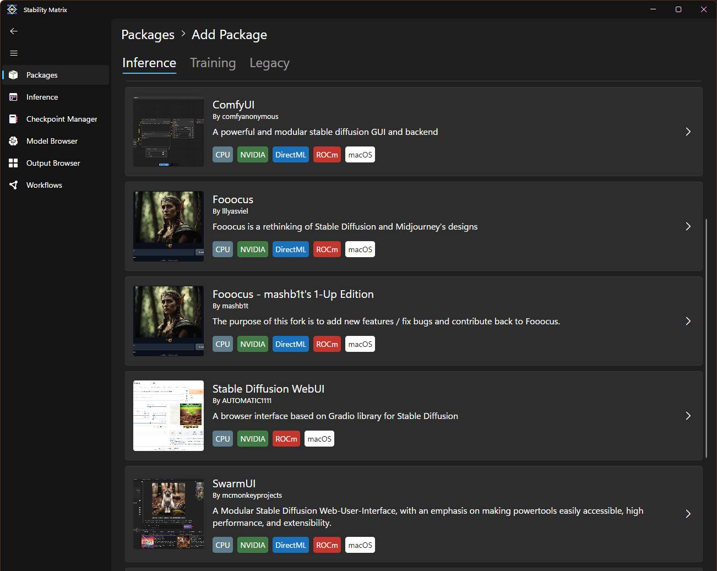Screen dimensions: 717x571
Task: Expand the Fooocus by lllyasviel chevron
Action: (688, 226)
